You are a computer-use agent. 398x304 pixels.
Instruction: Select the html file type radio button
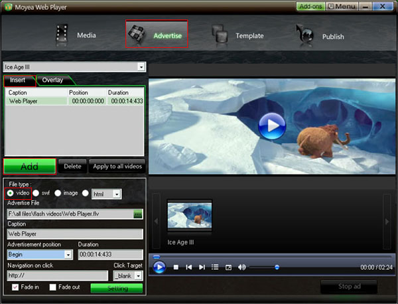click(x=86, y=193)
